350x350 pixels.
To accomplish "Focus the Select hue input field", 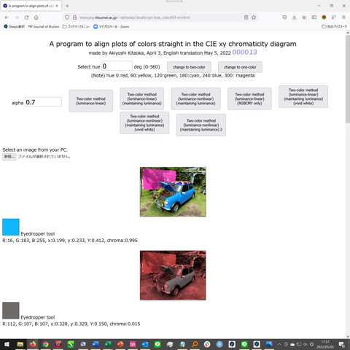I will pos(117,66).
